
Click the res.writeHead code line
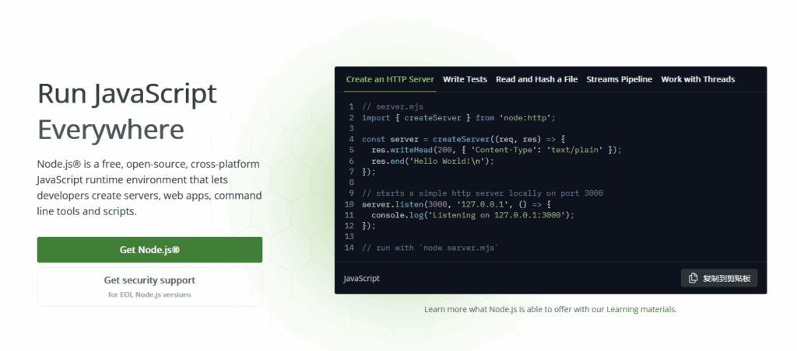click(497, 150)
